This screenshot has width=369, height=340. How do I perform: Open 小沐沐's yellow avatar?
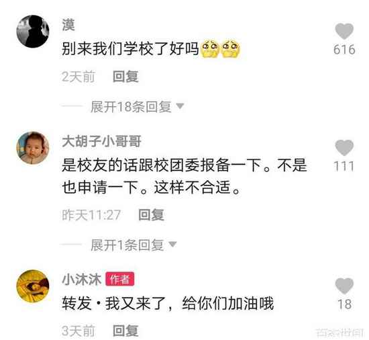(x=33, y=286)
